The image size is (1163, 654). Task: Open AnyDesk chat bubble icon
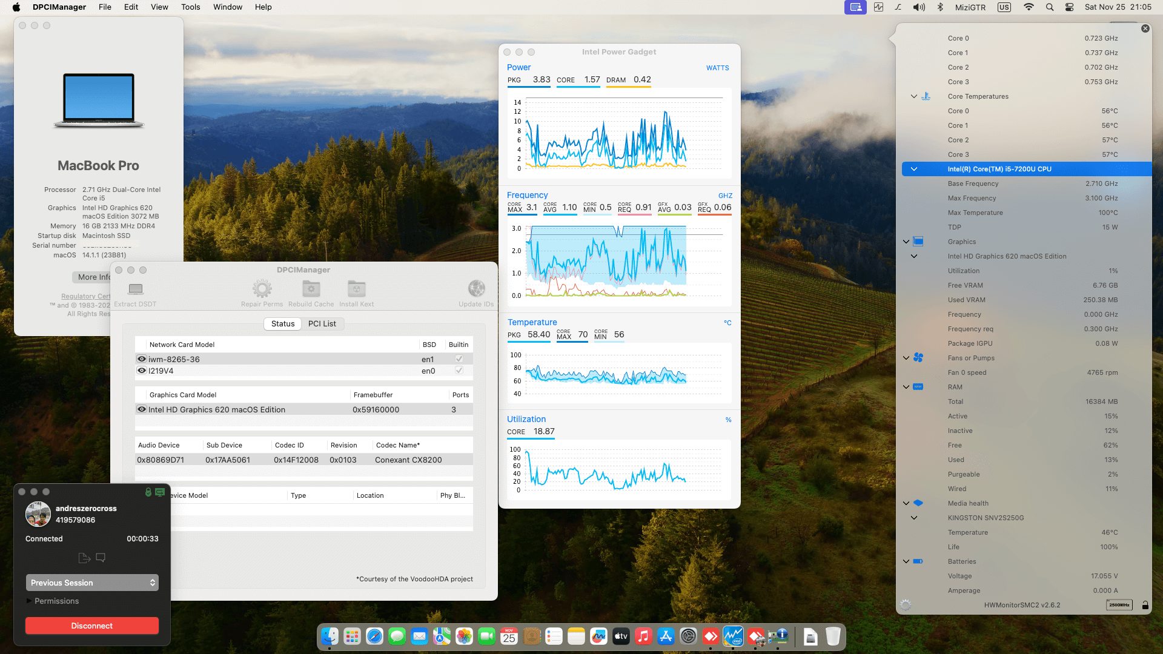tap(101, 558)
